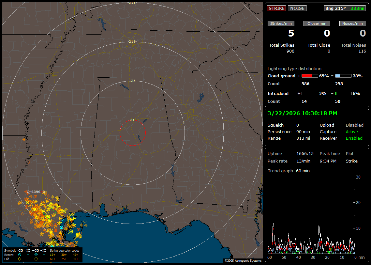Click the Old -IC yellow dash symbol
Image resolution: width=371 pixels, height=265 pixels.
tap(28, 259)
